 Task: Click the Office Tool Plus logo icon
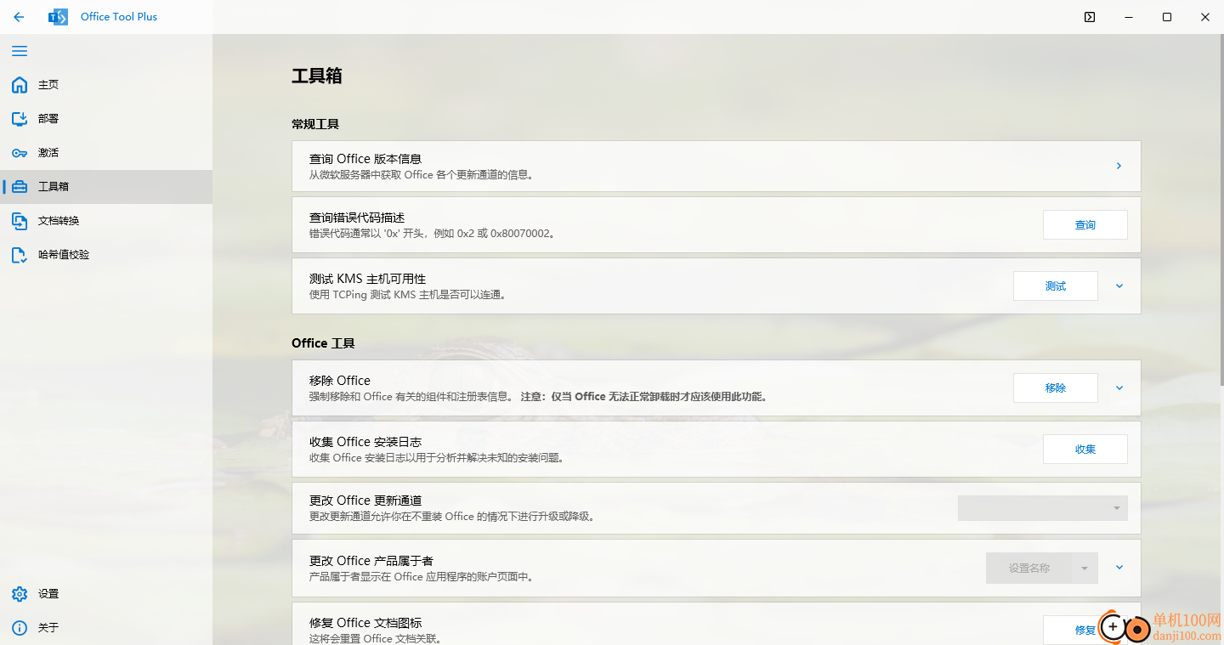click(59, 17)
